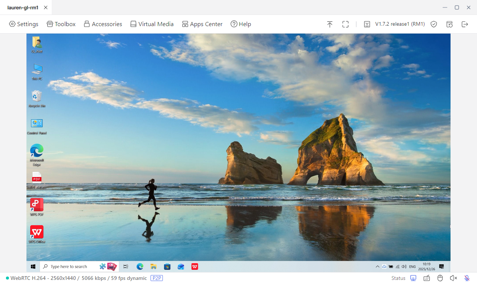Open the Help menu
The width and height of the screenshot is (477, 284).
point(241,24)
